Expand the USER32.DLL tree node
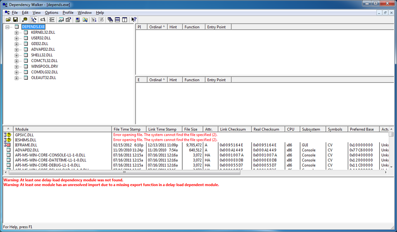 click(x=16, y=38)
